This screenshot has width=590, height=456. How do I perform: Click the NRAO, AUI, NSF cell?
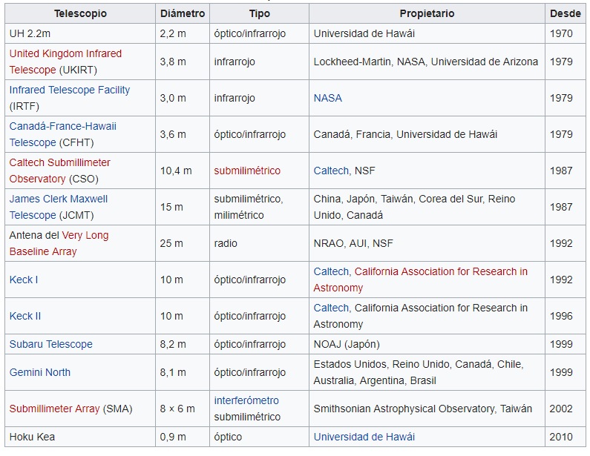(427, 243)
